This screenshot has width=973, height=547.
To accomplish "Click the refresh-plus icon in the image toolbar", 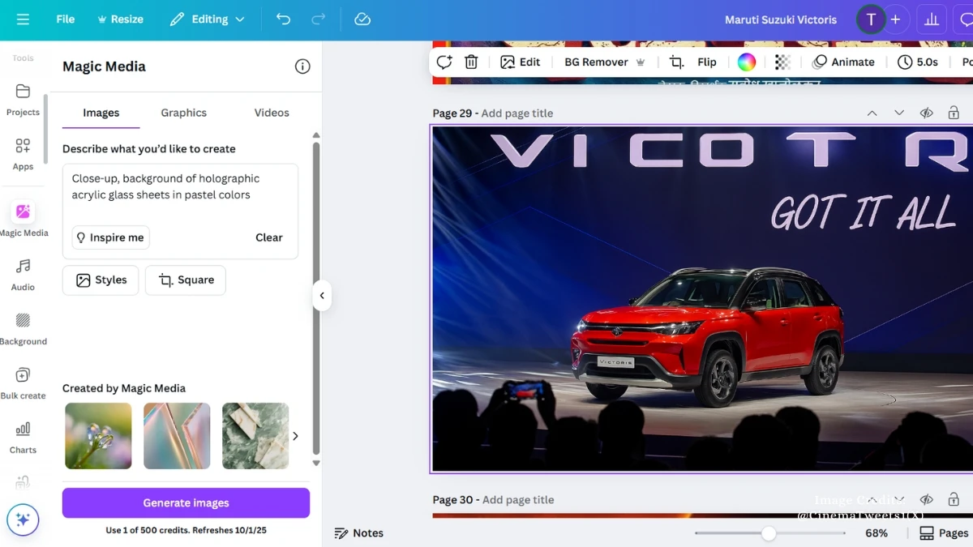I will pos(444,62).
